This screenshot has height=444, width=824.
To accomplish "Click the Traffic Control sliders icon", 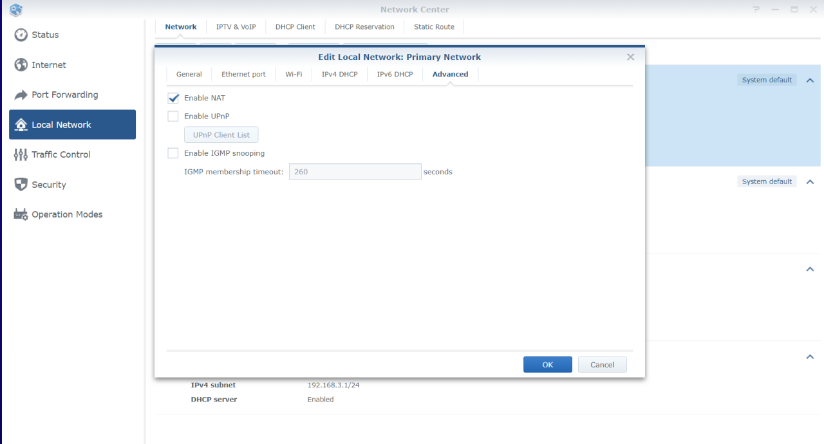I will pyautogui.click(x=21, y=154).
